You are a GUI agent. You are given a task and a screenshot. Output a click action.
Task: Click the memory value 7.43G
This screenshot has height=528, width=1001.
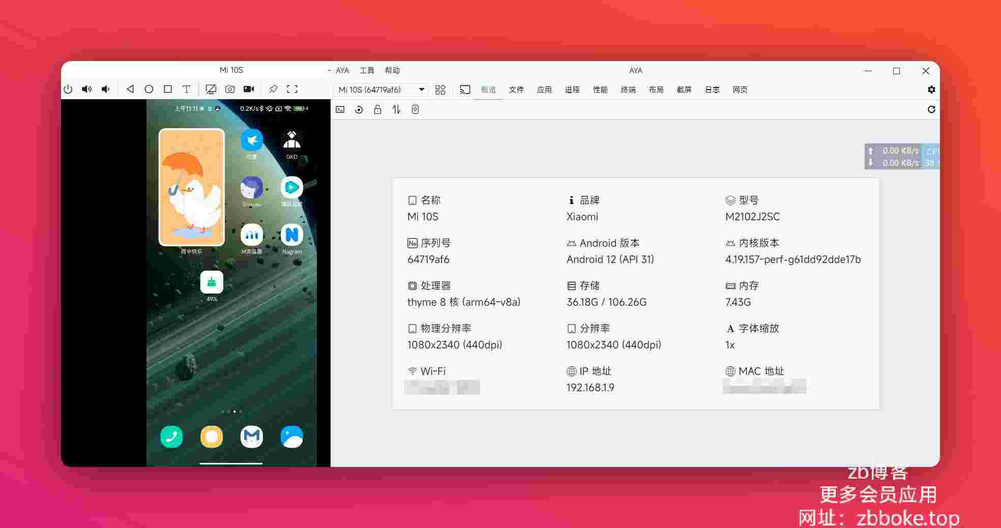[738, 302]
